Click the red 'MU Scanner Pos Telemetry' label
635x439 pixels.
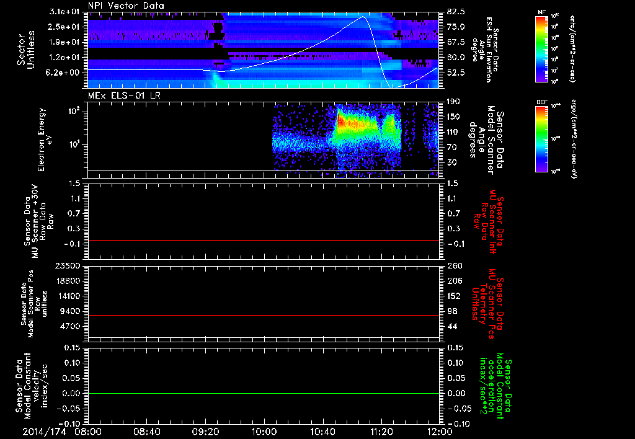click(x=487, y=304)
